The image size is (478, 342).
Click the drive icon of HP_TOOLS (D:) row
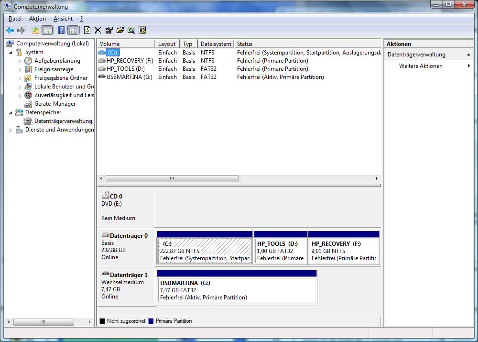coord(102,69)
